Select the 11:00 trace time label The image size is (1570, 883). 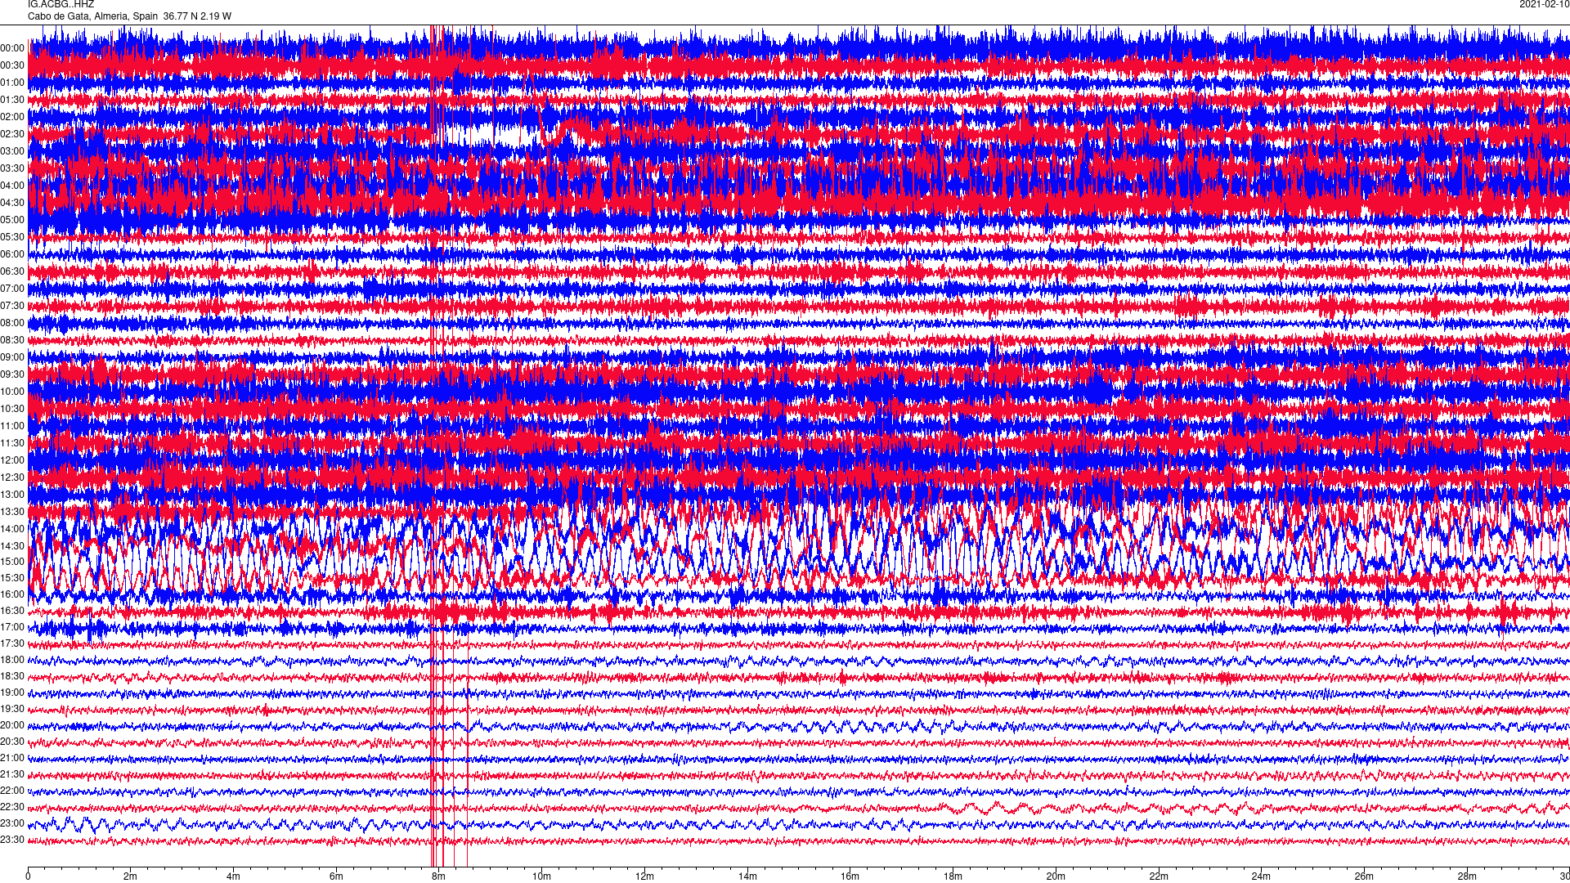click(x=12, y=426)
